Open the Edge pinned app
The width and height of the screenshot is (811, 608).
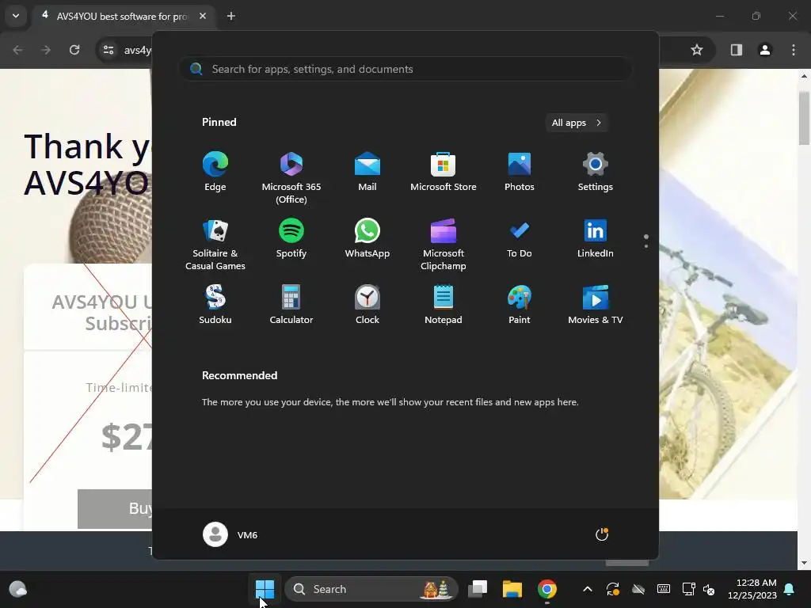coord(215,172)
